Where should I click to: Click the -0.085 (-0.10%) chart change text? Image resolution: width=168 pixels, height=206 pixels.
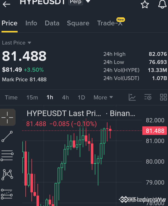click(x=73, y=124)
